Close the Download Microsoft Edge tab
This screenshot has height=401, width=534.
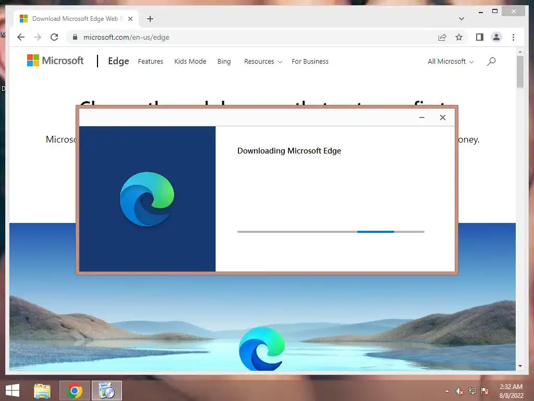click(130, 19)
